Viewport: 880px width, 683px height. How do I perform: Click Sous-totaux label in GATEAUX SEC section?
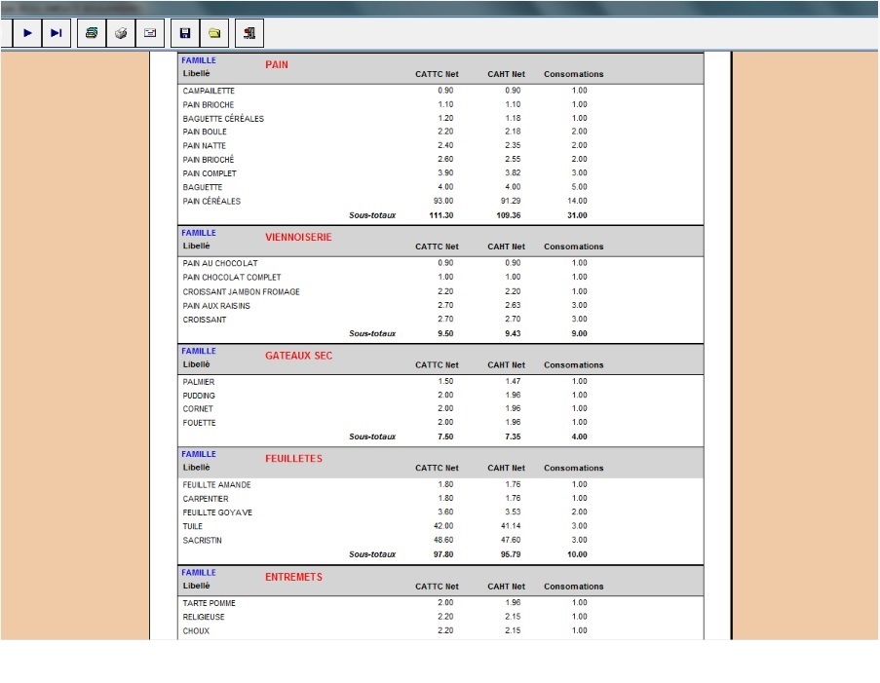click(x=372, y=436)
